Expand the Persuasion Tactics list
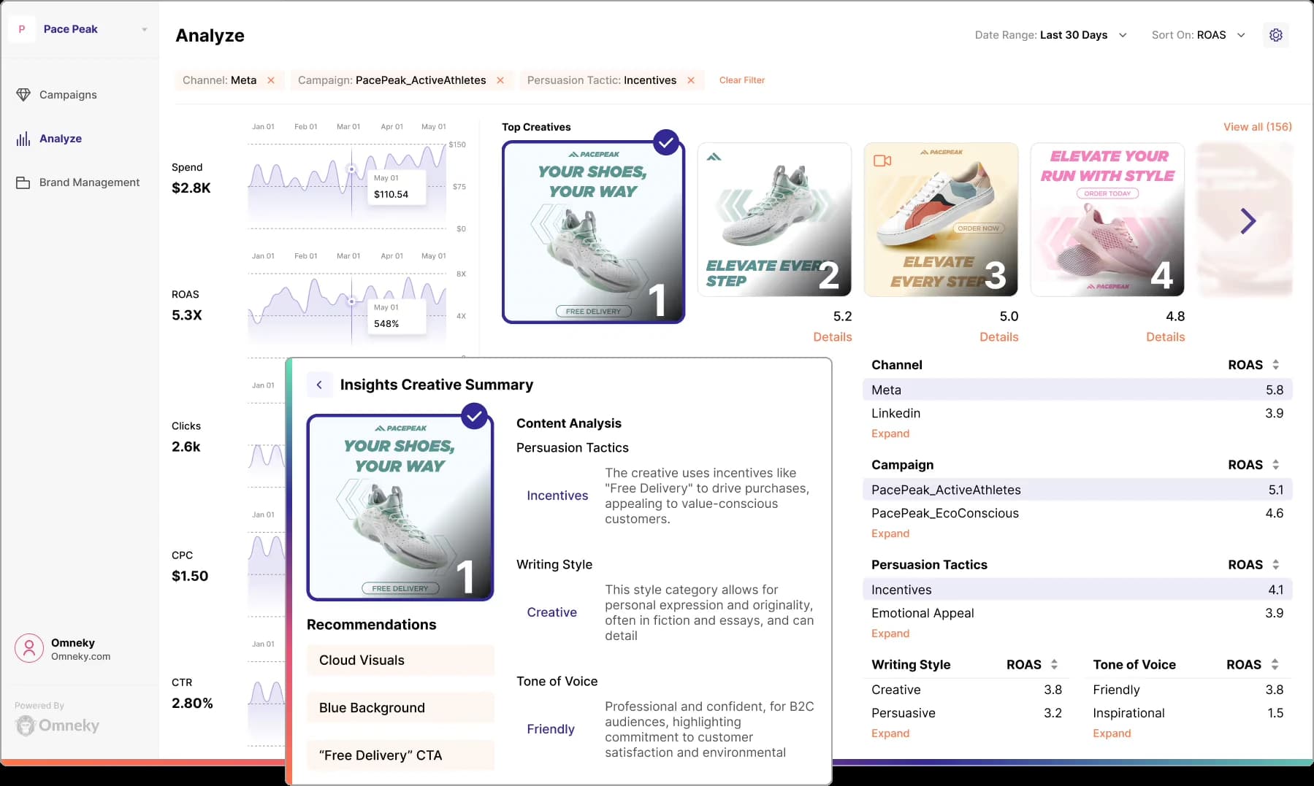This screenshot has width=1314, height=786. coord(890,633)
